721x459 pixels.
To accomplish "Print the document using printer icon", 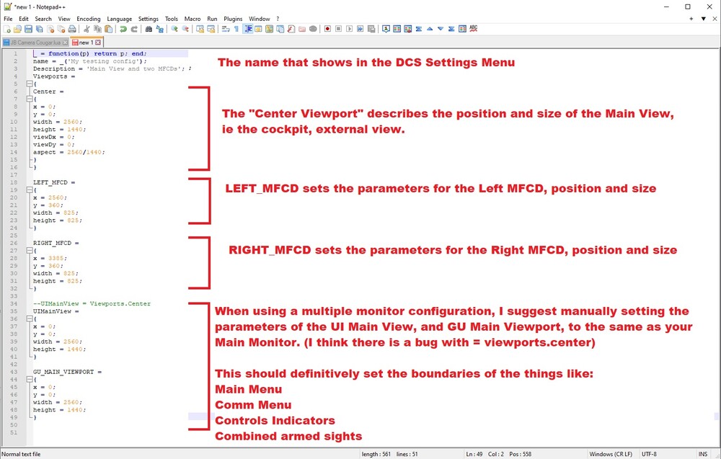I will pos(72,29).
